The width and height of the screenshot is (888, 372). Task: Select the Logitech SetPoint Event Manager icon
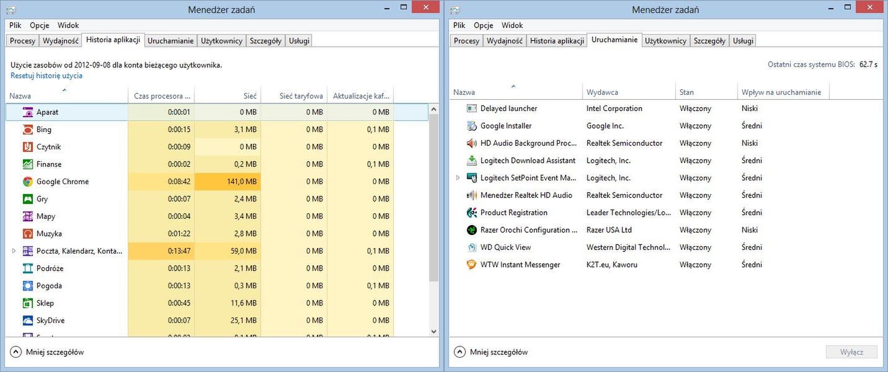coord(471,178)
